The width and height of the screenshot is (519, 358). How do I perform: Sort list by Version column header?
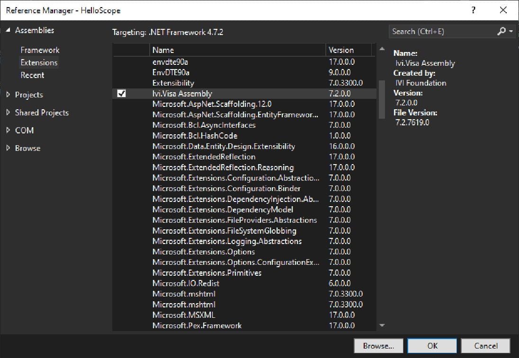pyautogui.click(x=349, y=50)
